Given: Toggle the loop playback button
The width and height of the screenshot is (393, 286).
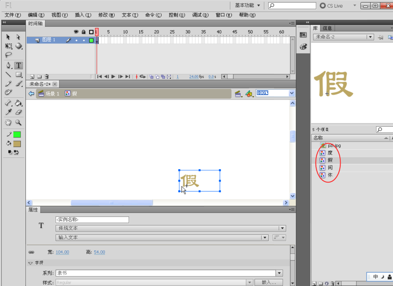Looking at the screenshot, I should pyautogui.click(x=143, y=77).
